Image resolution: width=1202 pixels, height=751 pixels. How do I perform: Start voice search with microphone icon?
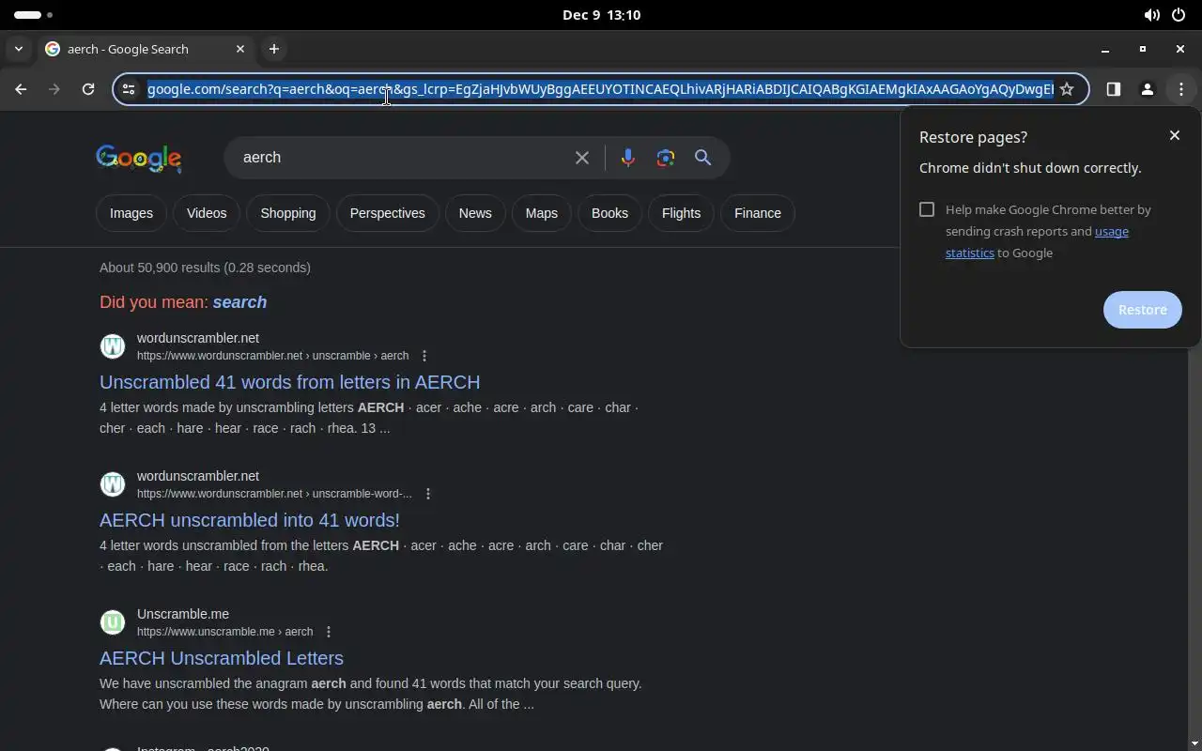click(628, 158)
